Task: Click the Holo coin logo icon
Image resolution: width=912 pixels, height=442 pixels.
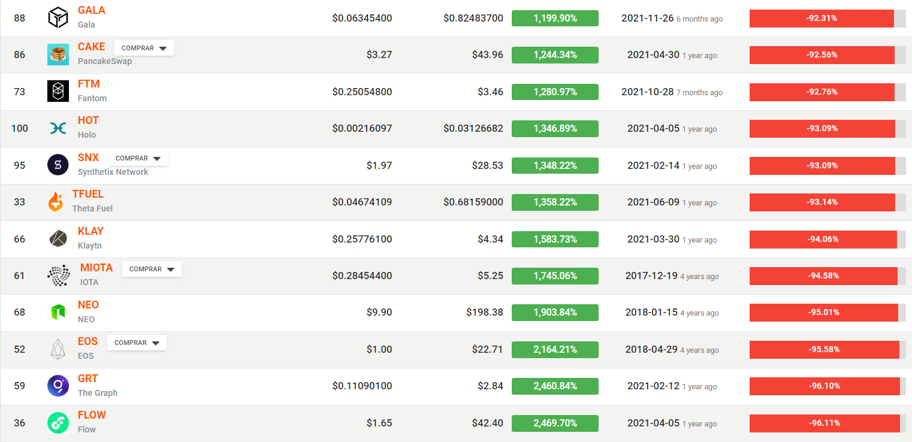Action: click(x=58, y=128)
